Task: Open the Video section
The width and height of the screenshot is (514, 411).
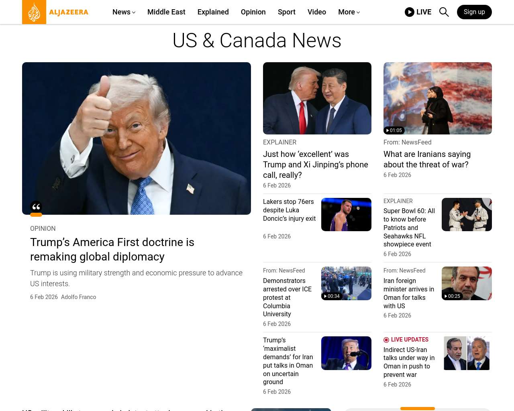Action: [x=317, y=12]
